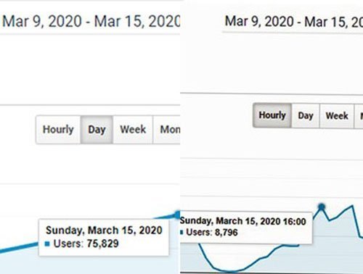Click the Users: 75,829 tooltip value
The height and width of the screenshot is (274, 363).
(x=86, y=244)
